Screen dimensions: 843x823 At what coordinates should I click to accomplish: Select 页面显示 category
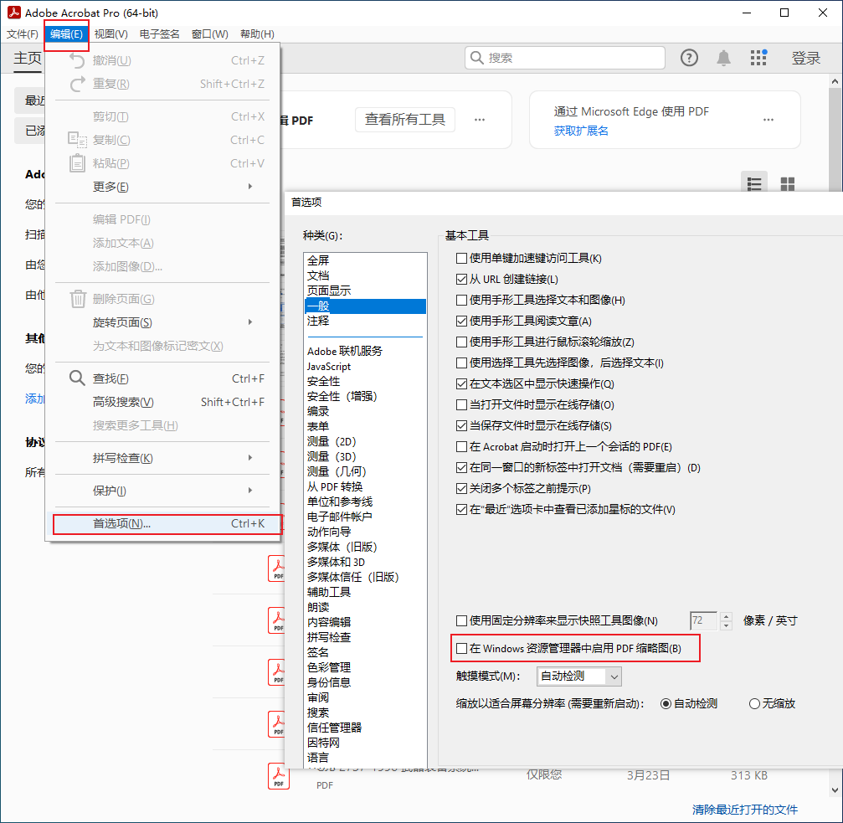click(x=365, y=291)
